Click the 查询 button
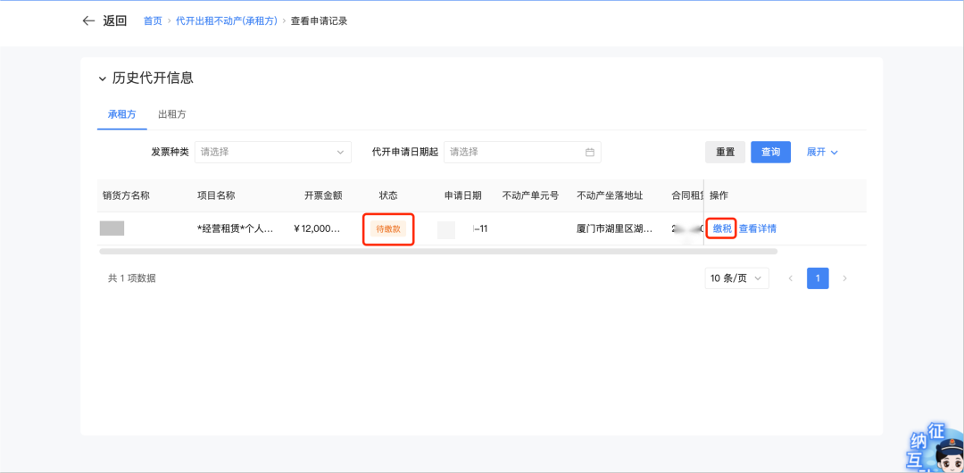 (771, 152)
